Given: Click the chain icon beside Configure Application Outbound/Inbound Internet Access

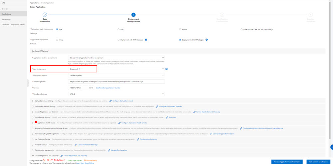Looking at the screenshot, I should click(x=241, y=128).
